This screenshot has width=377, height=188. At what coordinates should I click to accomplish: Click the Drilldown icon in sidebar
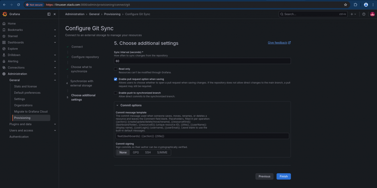[x=4, y=55]
